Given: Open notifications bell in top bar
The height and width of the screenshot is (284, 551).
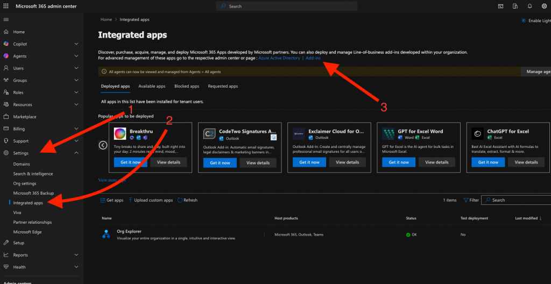Looking at the screenshot, I should point(529,6).
